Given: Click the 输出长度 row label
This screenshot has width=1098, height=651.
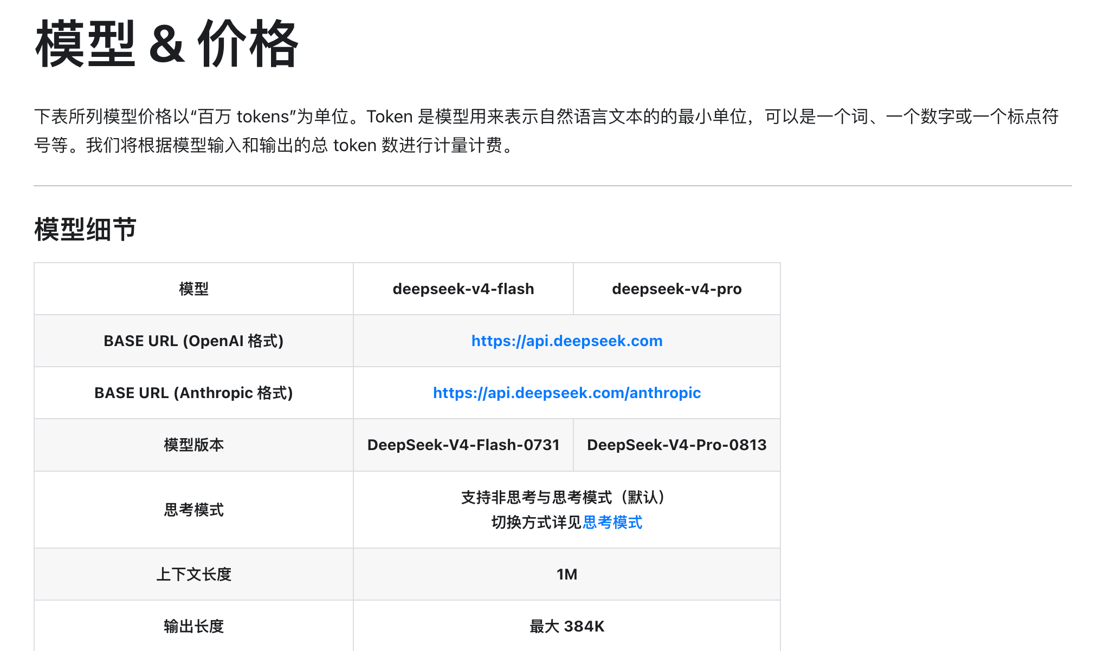Looking at the screenshot, I should coord(193,626).
